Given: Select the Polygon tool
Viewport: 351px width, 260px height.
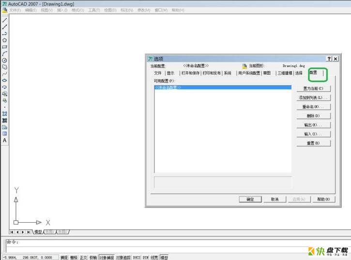Looking at the screenshot, I should 4,40.
